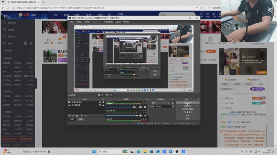The height and width of the screenshot is (155, 277).
Task: Toggle the 直播开关 switch on Douyu page
Action: coord(61,39)
